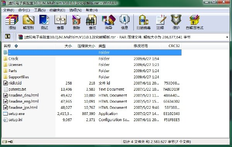Click the Licenses folder icon
Viewport: 232px width, 147px height.
[x=5, y=65]
